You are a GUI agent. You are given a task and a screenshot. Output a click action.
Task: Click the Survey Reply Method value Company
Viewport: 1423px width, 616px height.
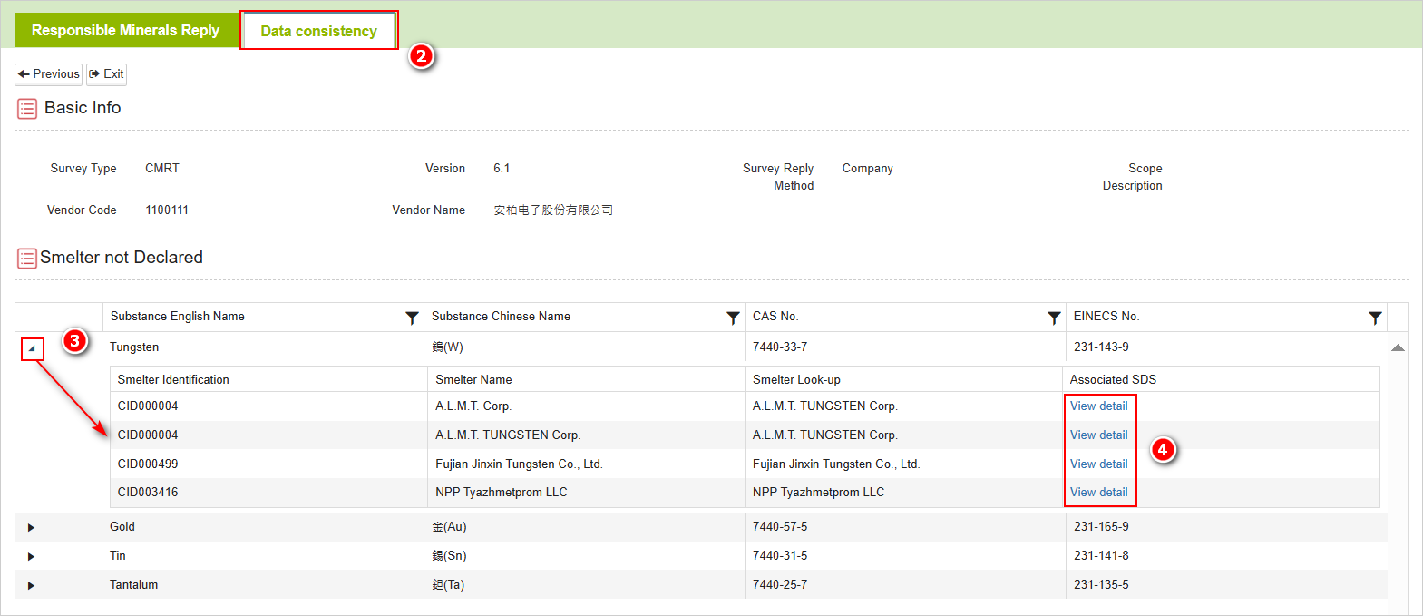point(867,169)
